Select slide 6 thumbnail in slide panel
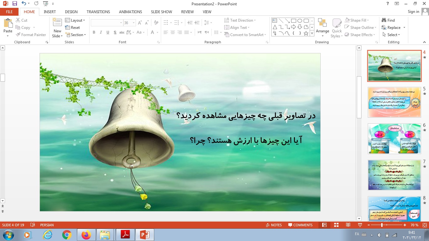The image size is (429, 241). (x=394, y=139)
